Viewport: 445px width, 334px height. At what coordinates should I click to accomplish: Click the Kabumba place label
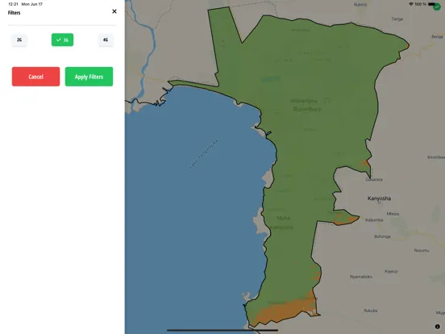pos(374,219)
